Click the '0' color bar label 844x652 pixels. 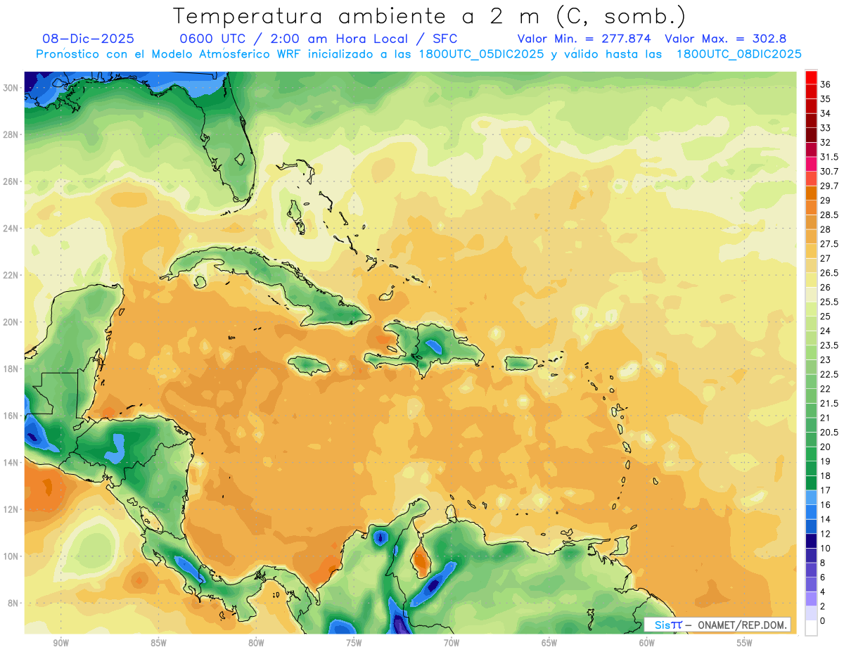pyautogui.click(x=823, y=621)
